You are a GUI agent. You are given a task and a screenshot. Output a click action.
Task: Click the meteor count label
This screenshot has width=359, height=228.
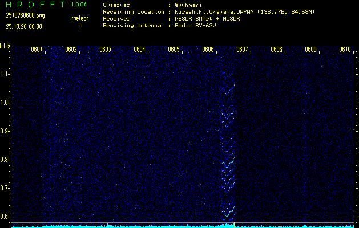tap(79, 18)
